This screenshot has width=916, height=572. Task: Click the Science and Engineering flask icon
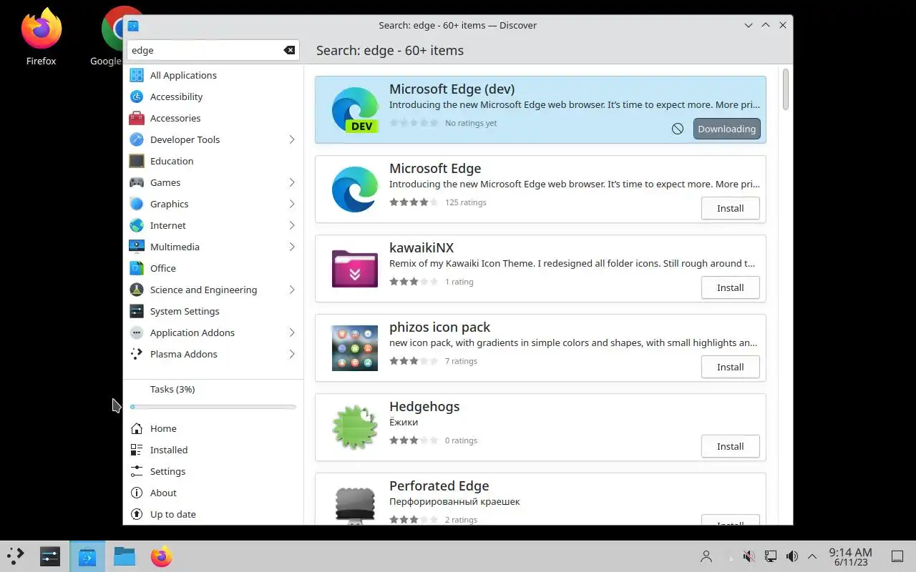pyautogui.click(x=137, y=290)
